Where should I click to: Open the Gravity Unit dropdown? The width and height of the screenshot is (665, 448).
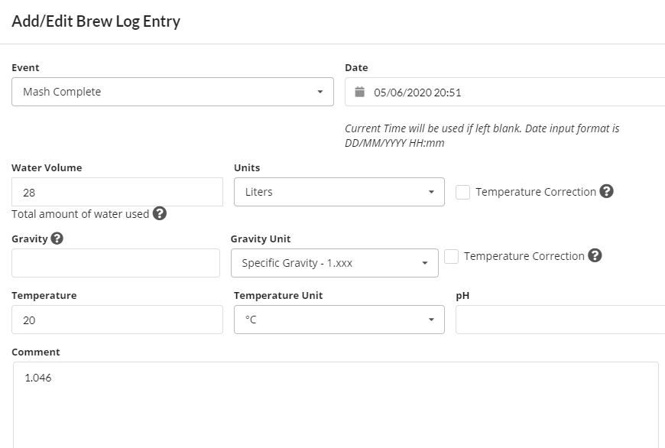[x=334, y=263]
